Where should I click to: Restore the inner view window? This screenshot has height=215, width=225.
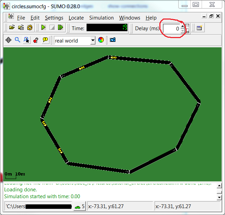211,16
